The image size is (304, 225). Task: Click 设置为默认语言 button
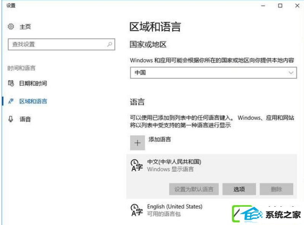pos(194,189)
